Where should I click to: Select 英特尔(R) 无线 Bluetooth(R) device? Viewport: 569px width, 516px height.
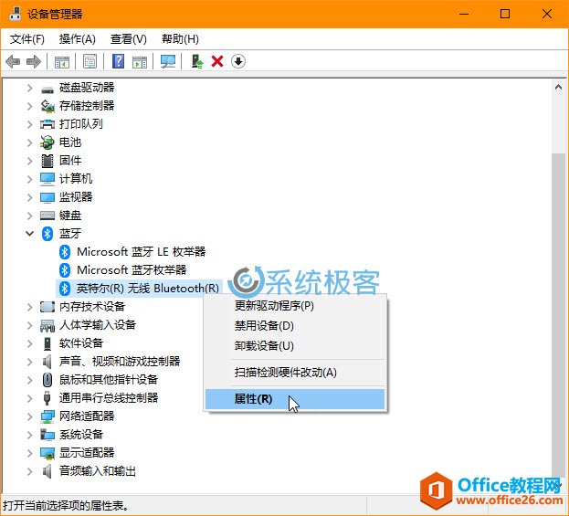148,289
